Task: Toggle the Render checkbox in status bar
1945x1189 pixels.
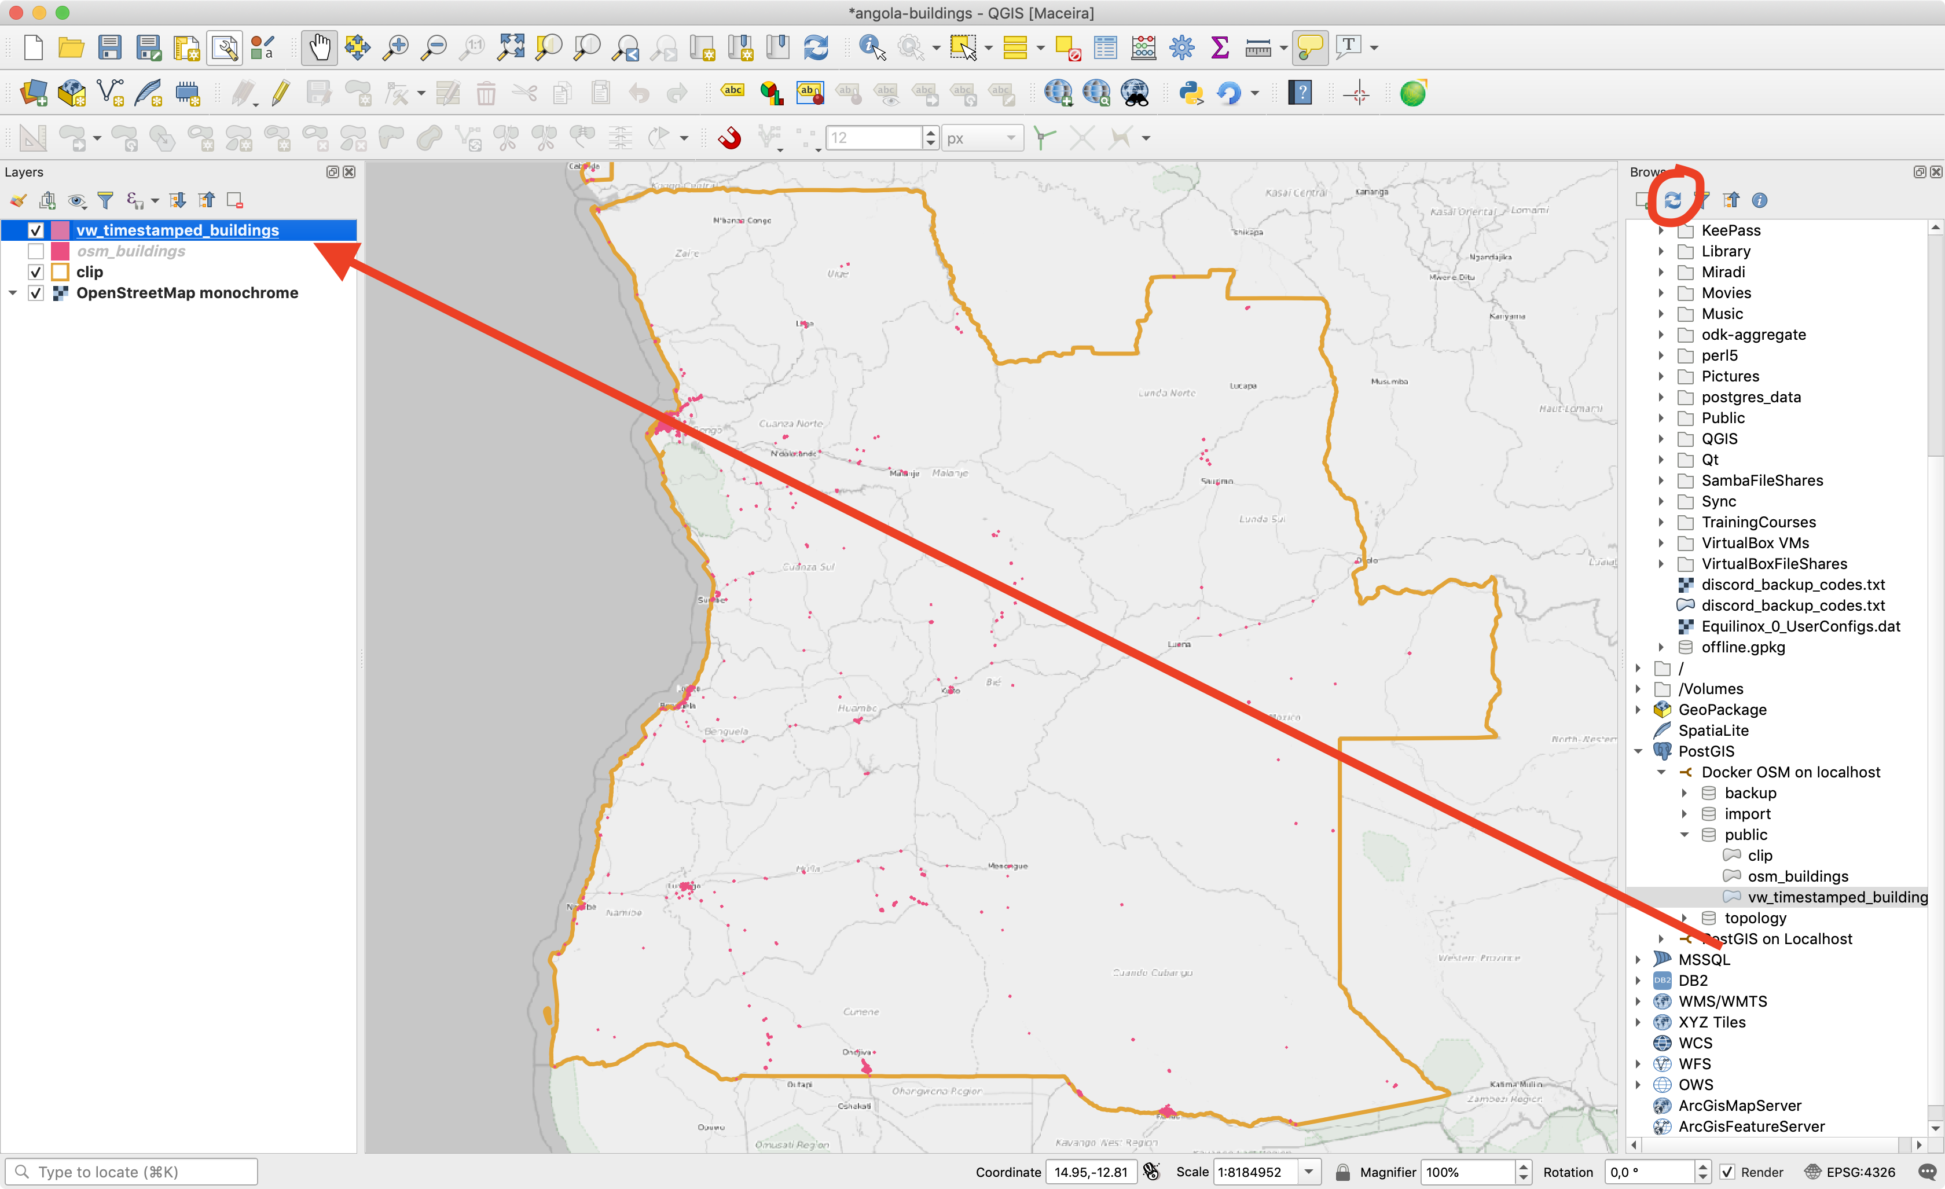Action: pyautogui.click(x=1728, y=1172)
